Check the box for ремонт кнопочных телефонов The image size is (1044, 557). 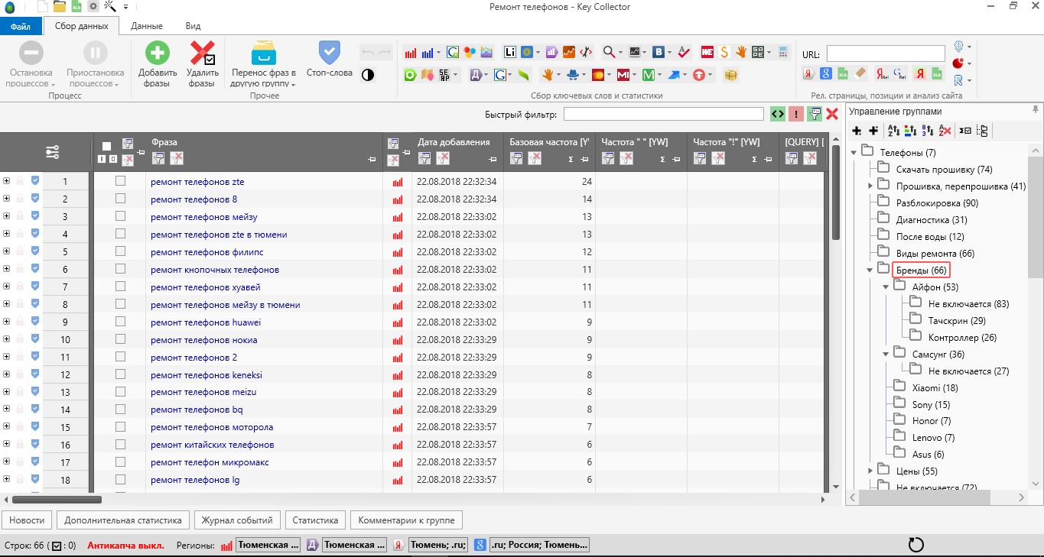120,269
